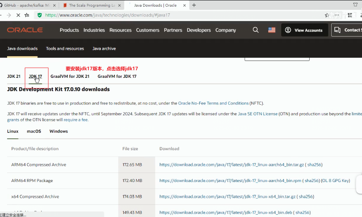Switch to GraalVM for JDK 17 tab

117,76
